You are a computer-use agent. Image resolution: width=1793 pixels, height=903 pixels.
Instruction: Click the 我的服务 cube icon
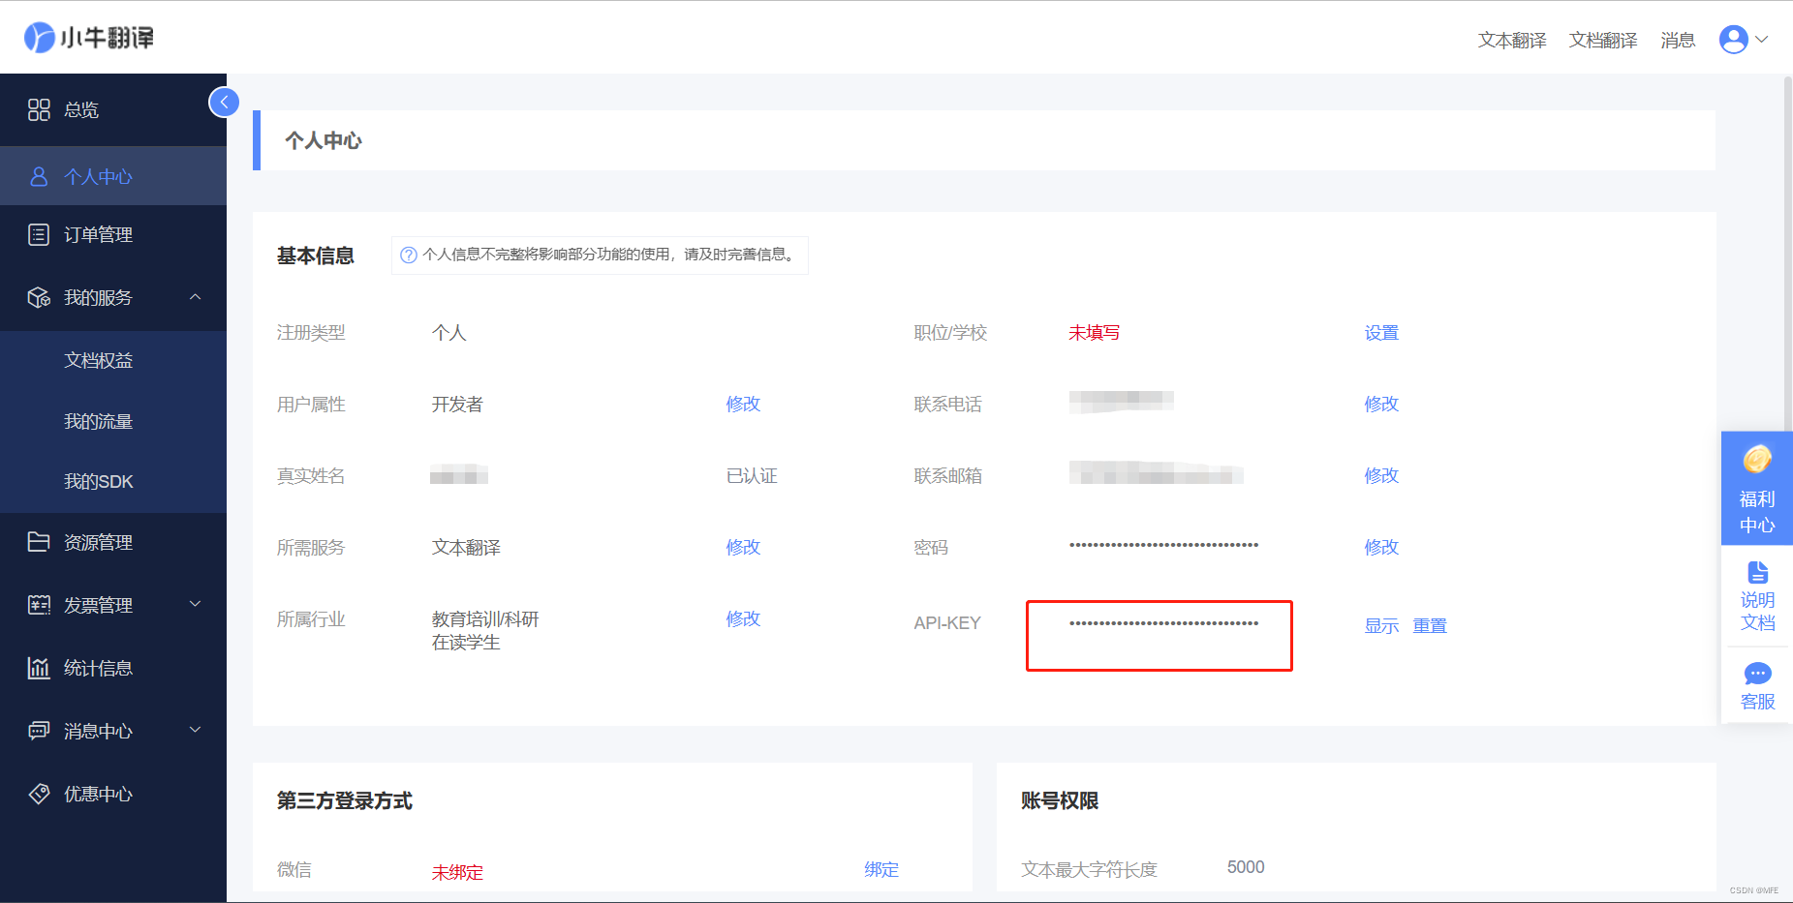pos(39,298)
